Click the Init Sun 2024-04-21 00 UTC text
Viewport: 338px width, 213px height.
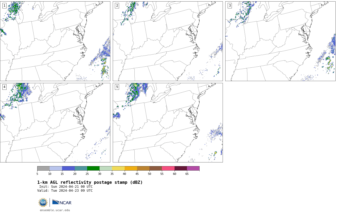point(66,187)
